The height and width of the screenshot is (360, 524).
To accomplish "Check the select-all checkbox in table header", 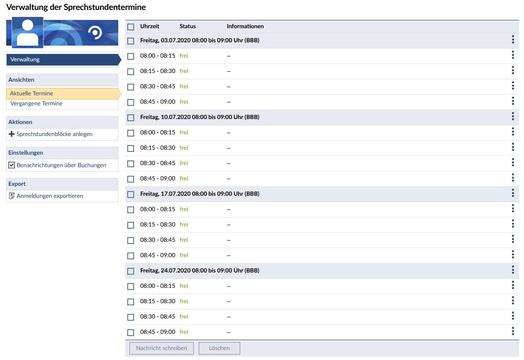I will coord(131,27).
